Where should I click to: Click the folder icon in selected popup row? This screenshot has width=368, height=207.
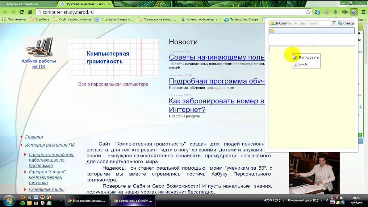point(272,31)
